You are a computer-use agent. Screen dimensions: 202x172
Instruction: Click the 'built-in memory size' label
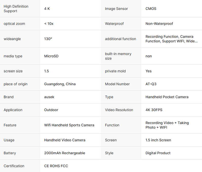[x=118, y=56]
